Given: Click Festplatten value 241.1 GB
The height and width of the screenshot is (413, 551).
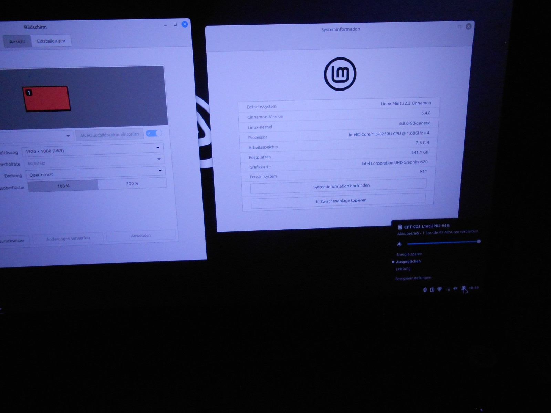Looking at the screenshot, I should [420, 152].
